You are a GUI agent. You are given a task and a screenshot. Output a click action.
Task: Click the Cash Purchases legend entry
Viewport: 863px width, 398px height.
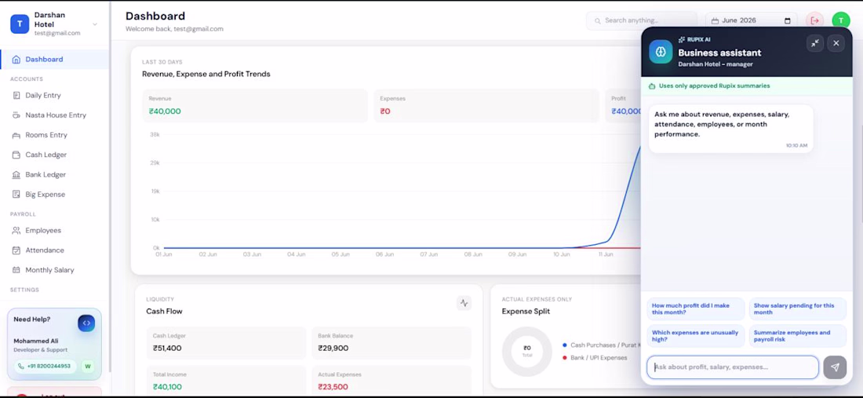(x=602, y=345)
